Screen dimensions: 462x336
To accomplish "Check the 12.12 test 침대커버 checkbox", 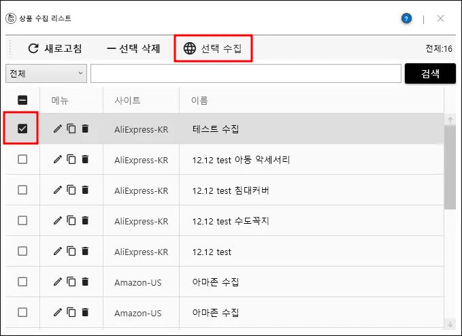I will (x=22, y=190).
